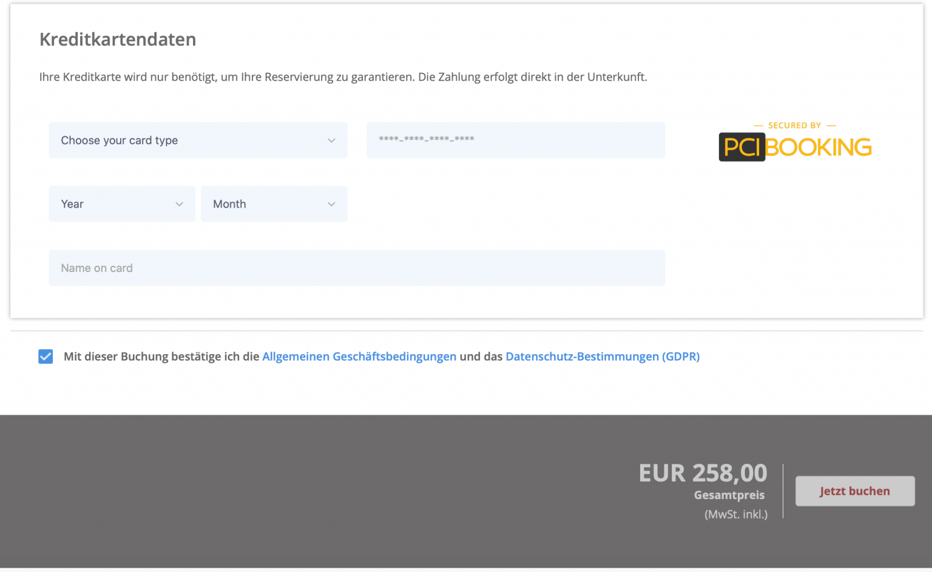This screenshot has height=572, width=932.
Task: Click the Year selector chevron arrow
Action: pos(179,204)
